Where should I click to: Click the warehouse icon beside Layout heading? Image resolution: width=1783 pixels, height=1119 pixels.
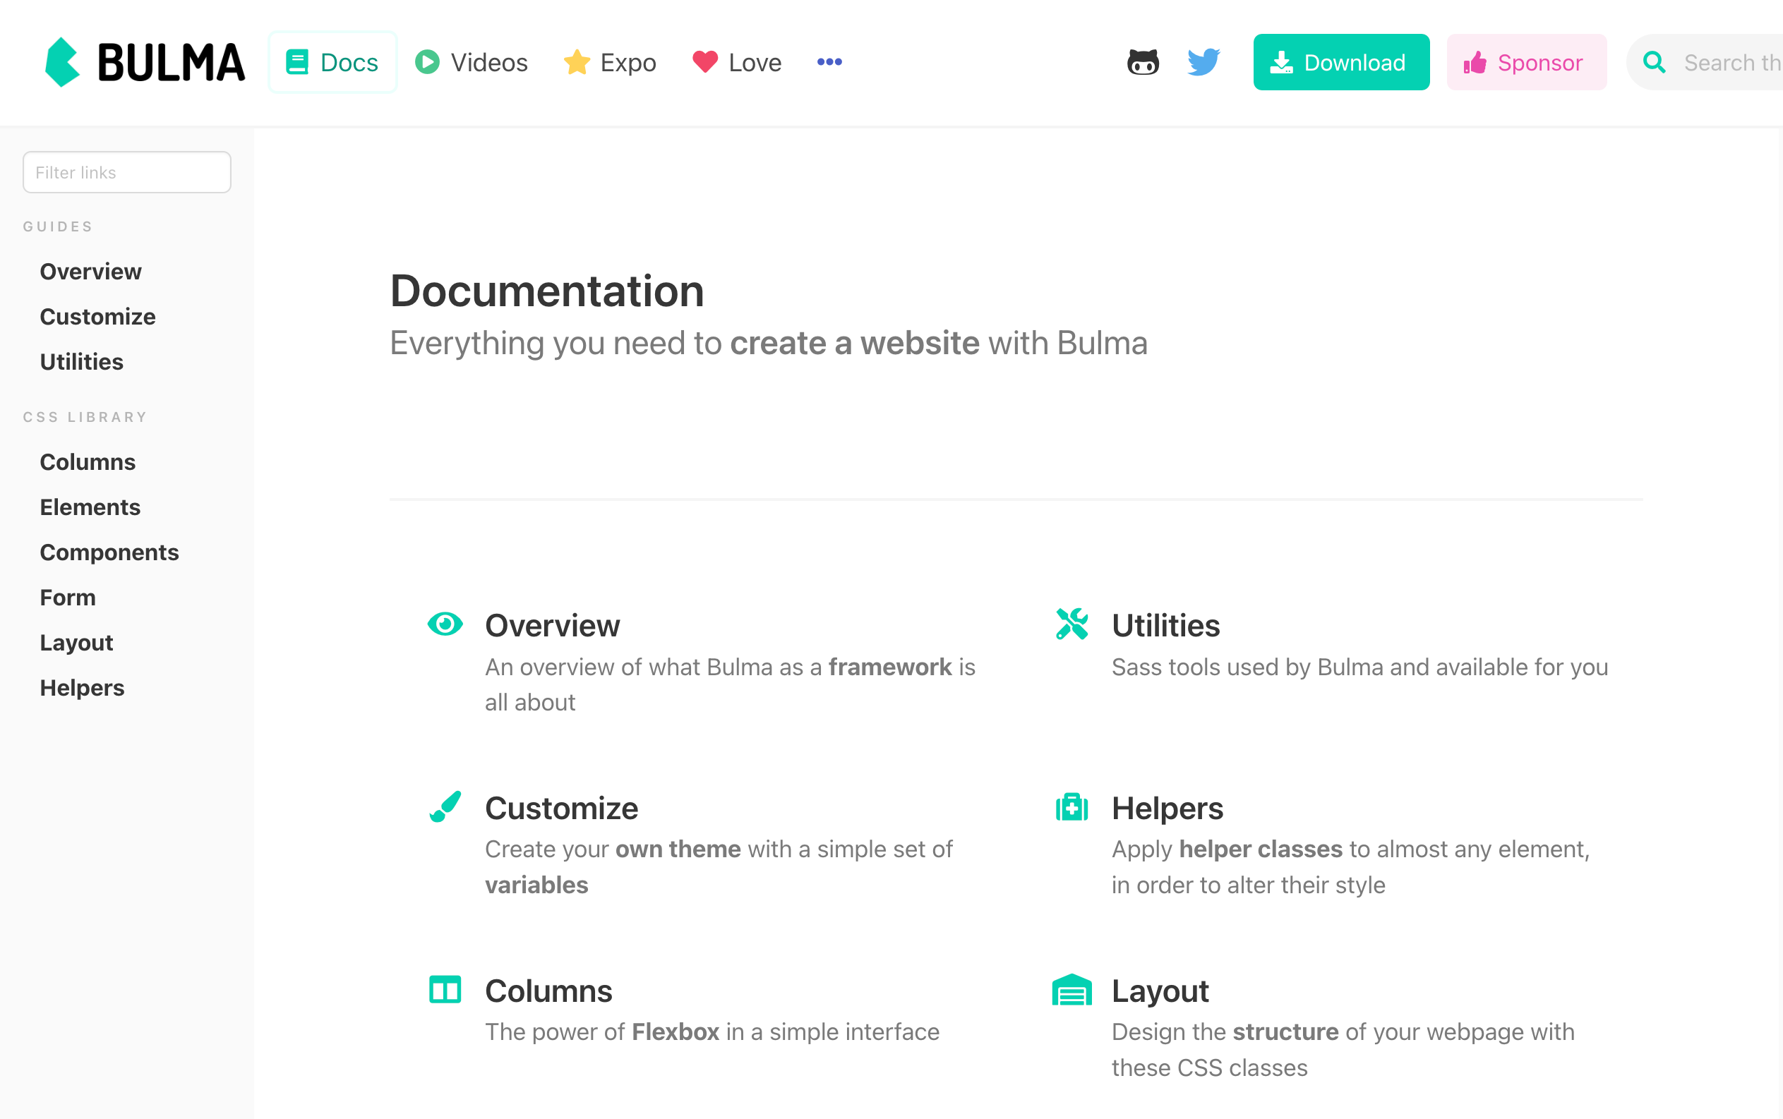[1071, 990]
